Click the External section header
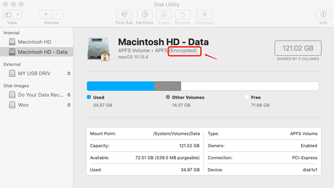The width and height of the screenshot is (334, 188). click(12, 65)
